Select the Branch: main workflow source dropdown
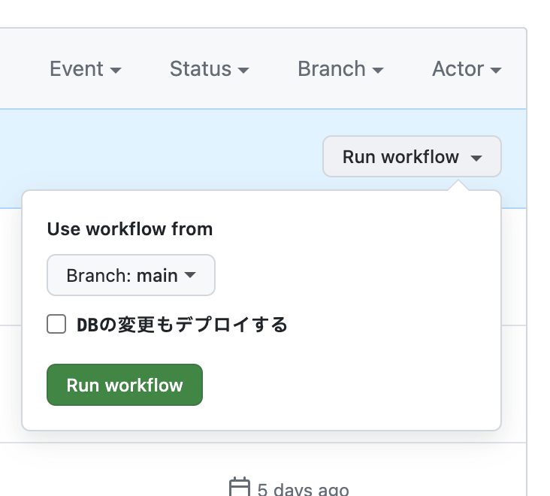 click(131, 275)
